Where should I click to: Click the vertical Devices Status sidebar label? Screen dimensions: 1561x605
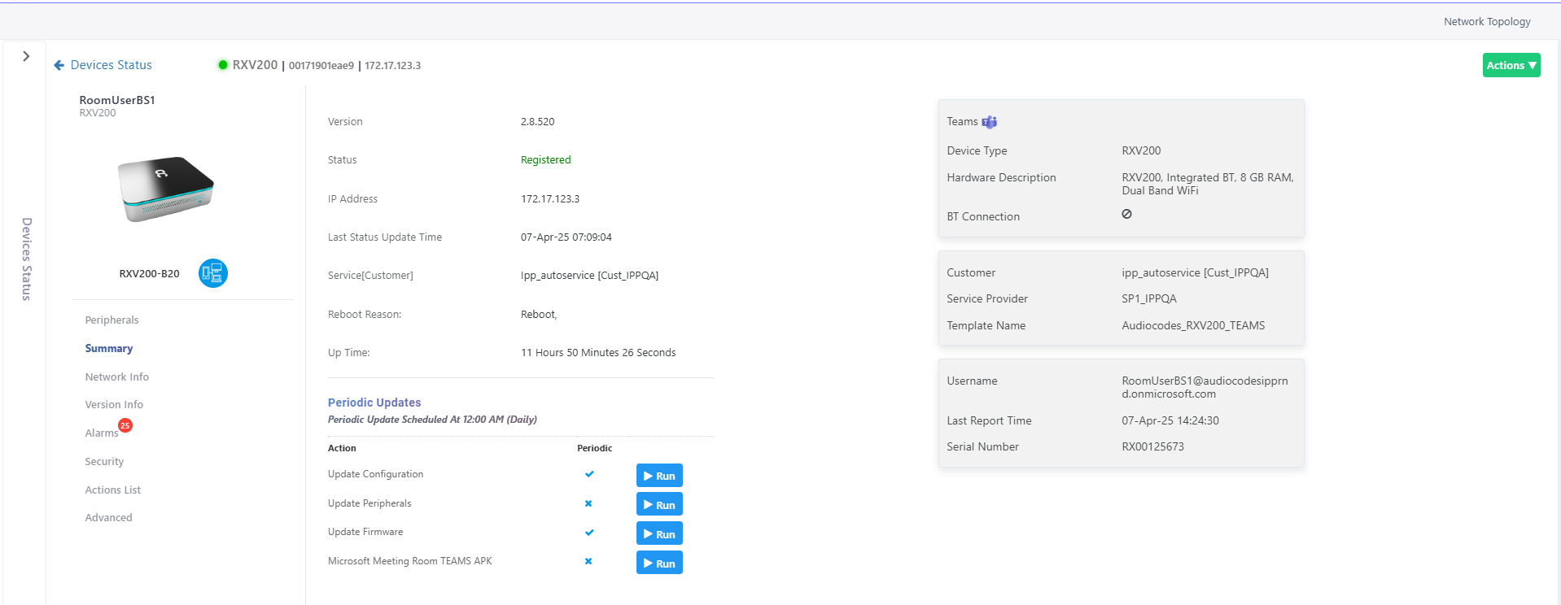click(26, 259)
